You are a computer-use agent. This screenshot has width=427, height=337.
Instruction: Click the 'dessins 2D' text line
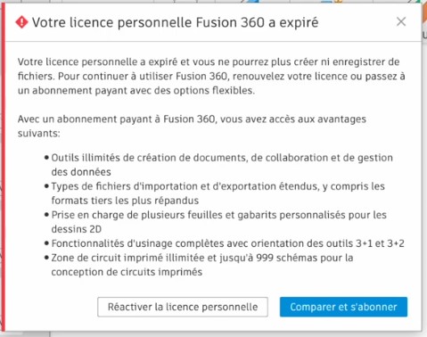click(x=77, y=229)
